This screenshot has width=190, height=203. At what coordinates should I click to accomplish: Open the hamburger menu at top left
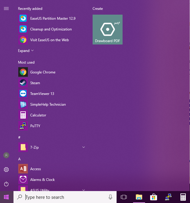tap(6, 9)
